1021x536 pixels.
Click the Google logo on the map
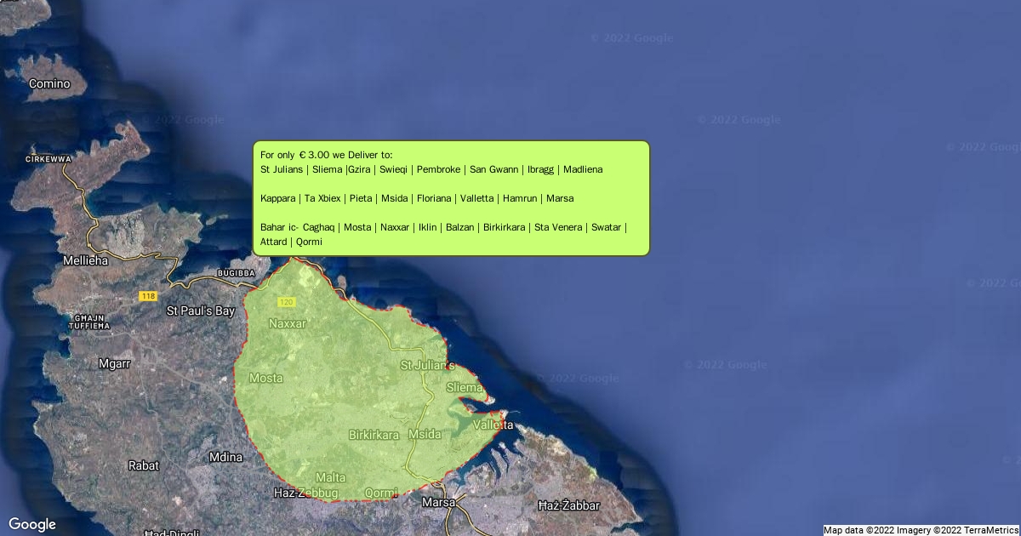pos(32,524)
